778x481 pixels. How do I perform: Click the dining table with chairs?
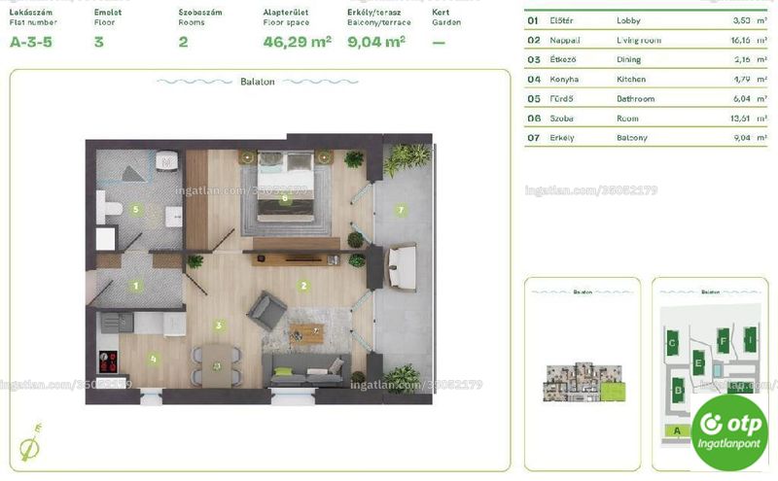coord(216,365)
